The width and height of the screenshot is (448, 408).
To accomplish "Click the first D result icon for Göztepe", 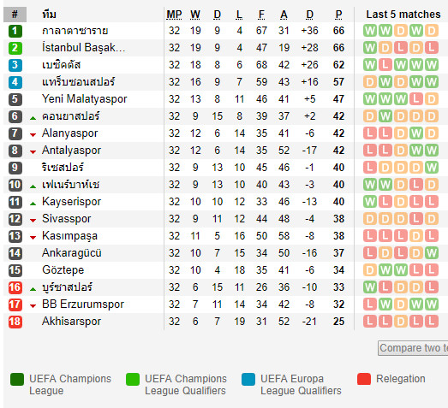I will pyautogui.click(x=370, y=270).
